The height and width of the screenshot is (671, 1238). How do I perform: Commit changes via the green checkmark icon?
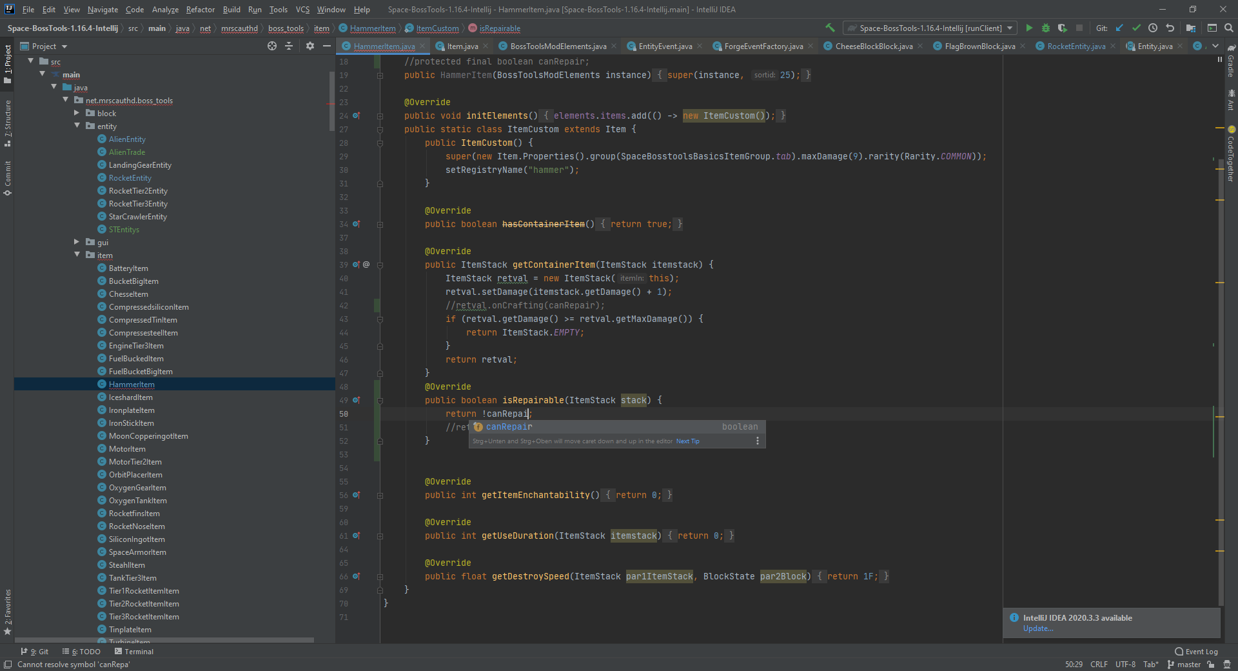1136,28
